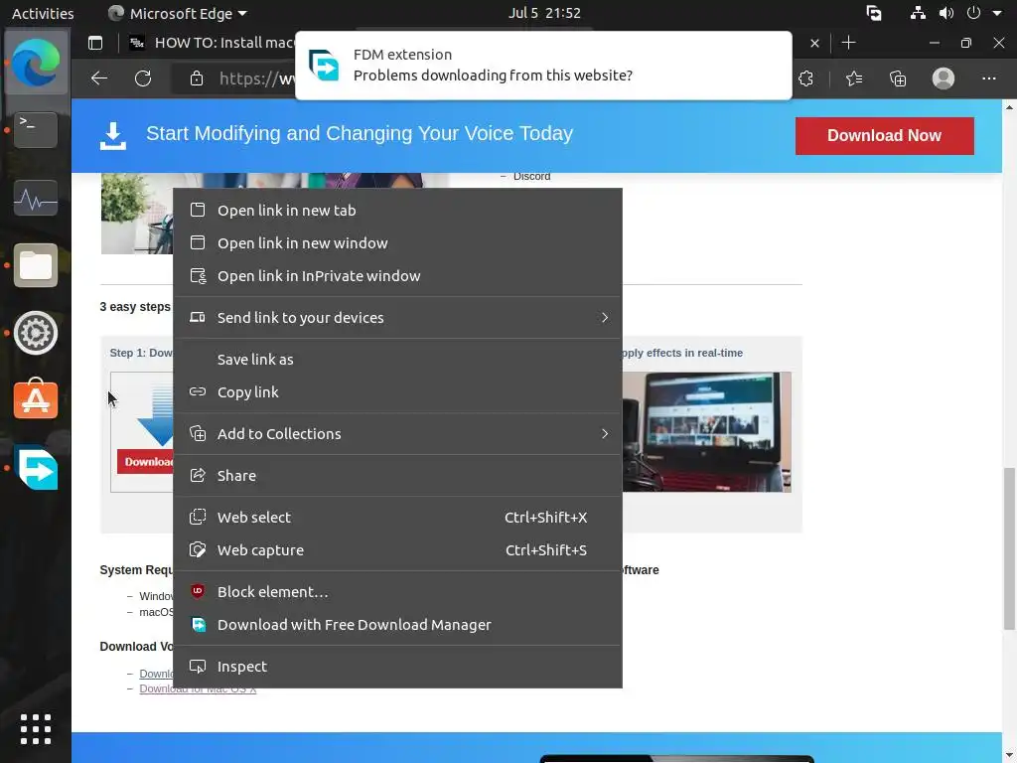
Task: Click the HOW TO: Install tab title
Action: [225, 43]
